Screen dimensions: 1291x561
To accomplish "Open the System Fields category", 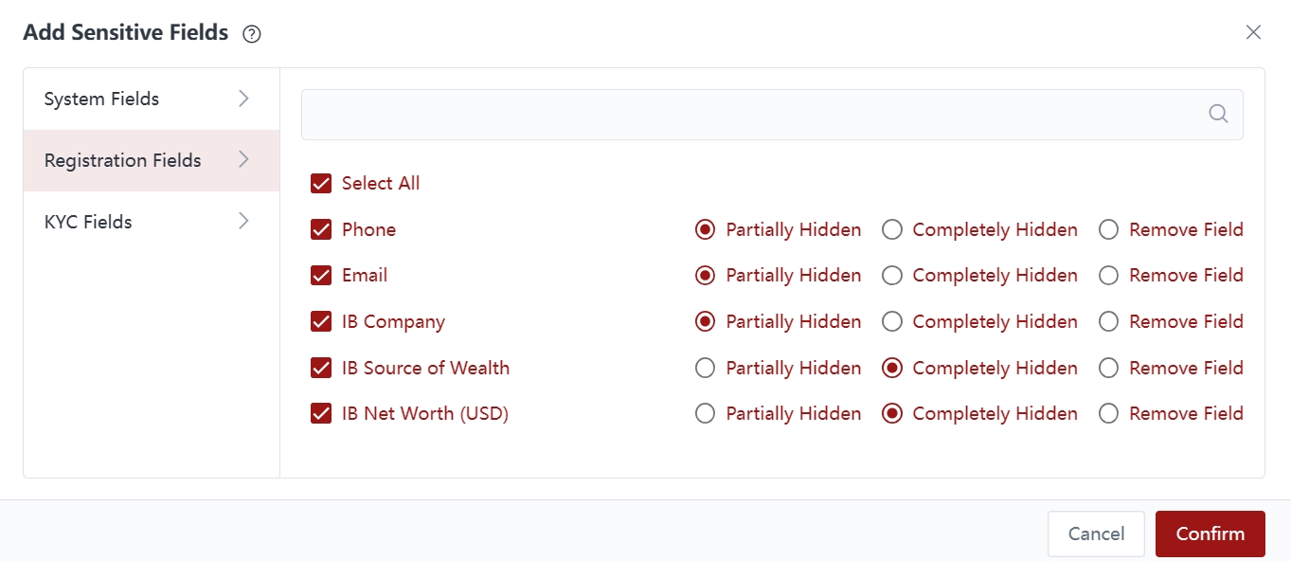I will (101, 99).
